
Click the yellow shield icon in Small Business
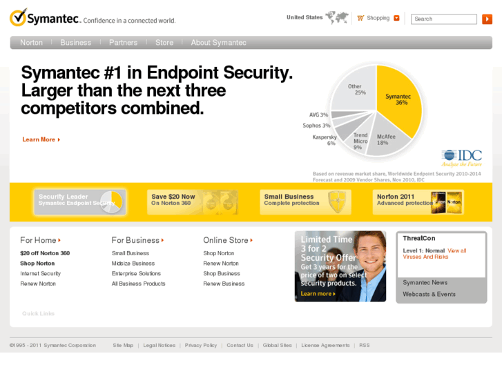[x=337, y=202]
